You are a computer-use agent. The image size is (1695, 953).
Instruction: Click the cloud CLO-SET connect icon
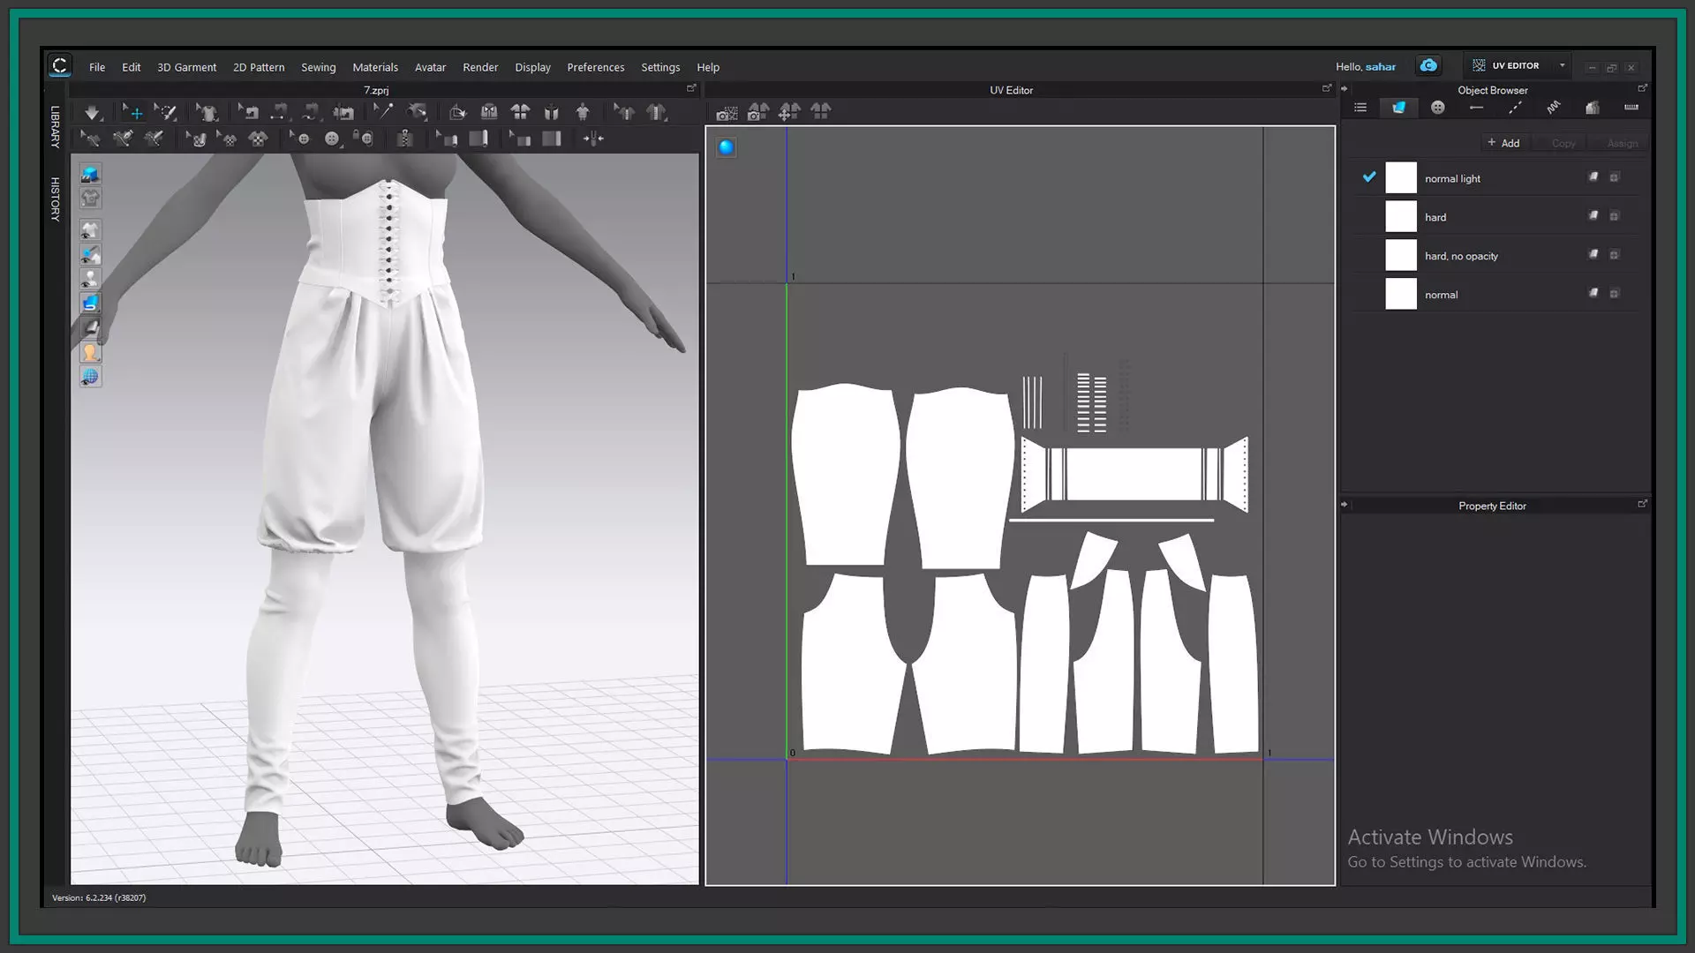[x=1428, y=65]
